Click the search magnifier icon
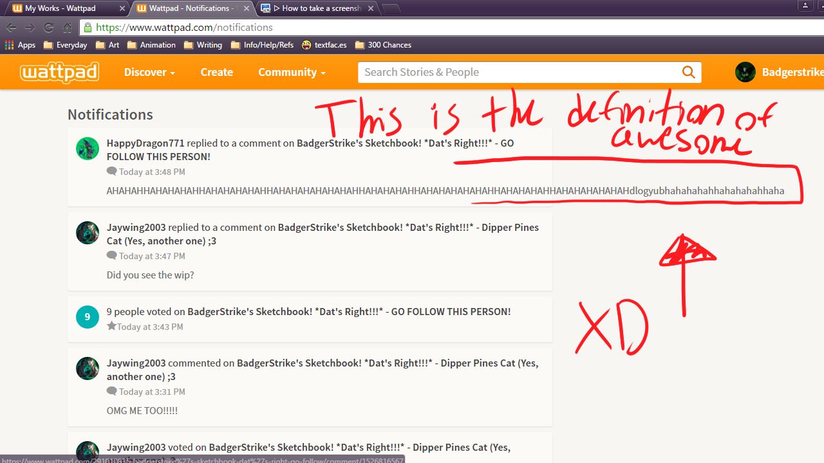824x463 pixels. (x=688, y=72)
